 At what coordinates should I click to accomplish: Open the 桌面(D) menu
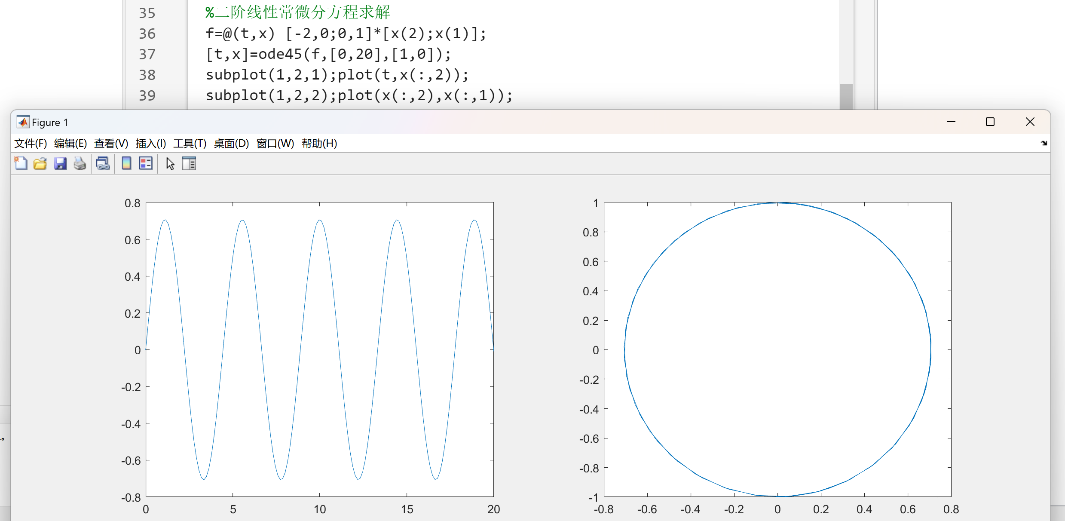coord(231,144)
